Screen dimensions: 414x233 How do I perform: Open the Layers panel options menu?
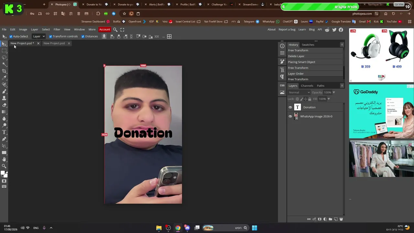342,86
